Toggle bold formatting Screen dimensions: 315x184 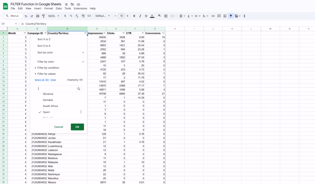[x=134, y=16]
